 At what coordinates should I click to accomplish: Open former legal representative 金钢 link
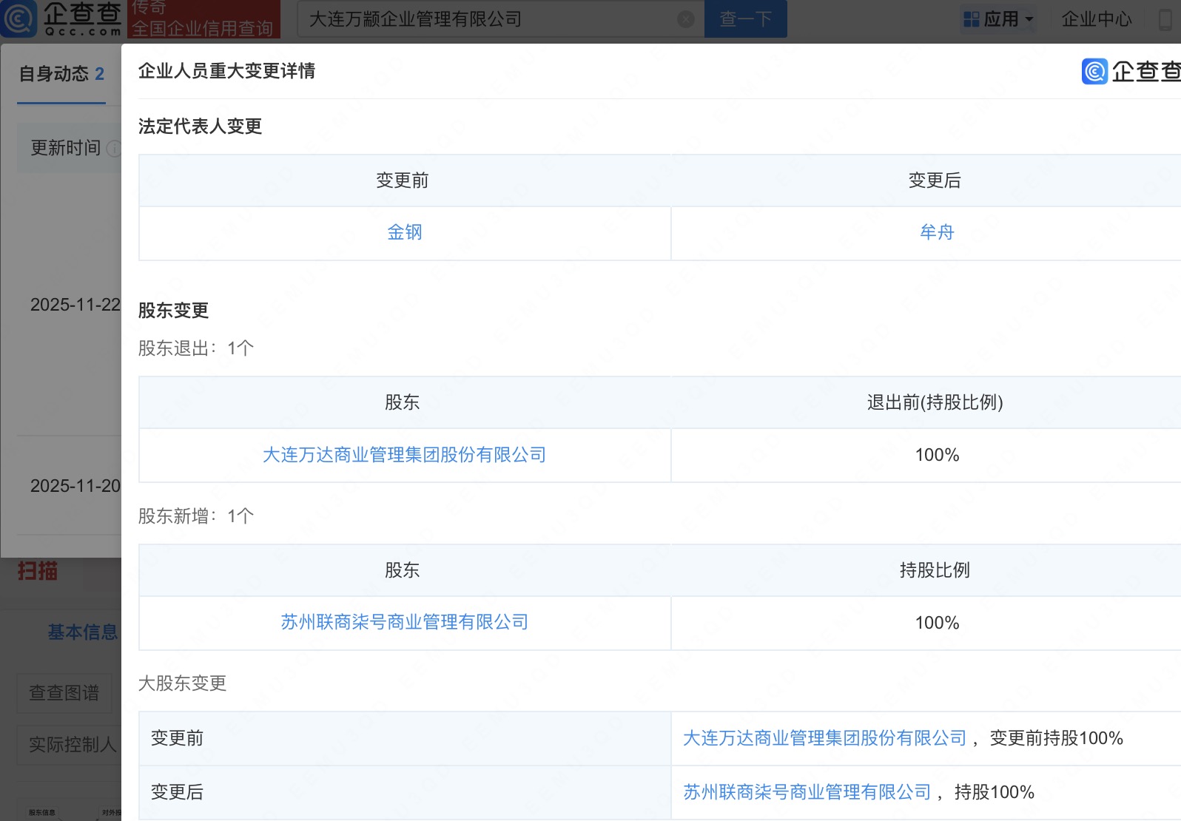(x=405, y=232)
